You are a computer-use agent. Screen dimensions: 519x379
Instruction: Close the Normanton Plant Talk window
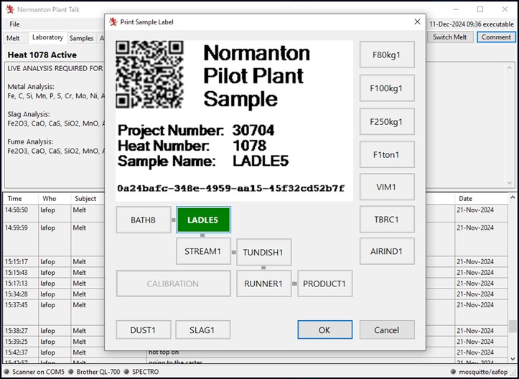click(x=505, y=9)
